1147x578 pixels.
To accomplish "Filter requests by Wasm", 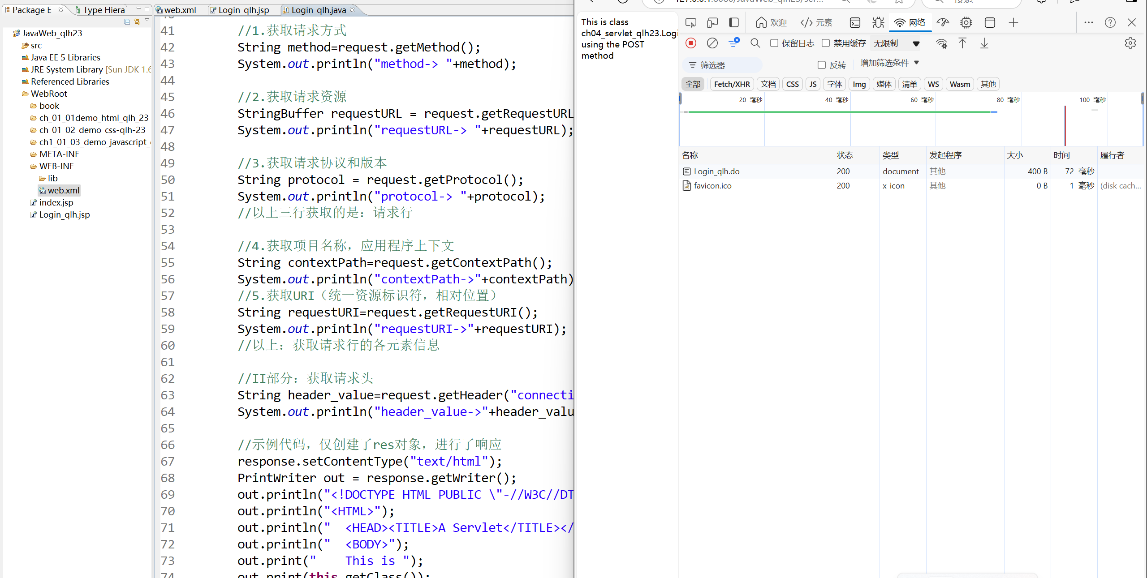I will pos(960,84).
